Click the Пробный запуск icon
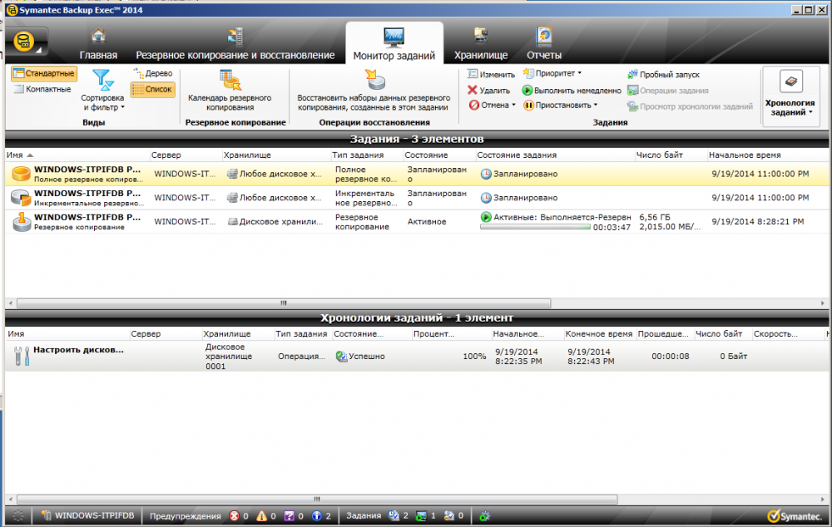Screen dimensions: 832x527 (x=632, y=74)
